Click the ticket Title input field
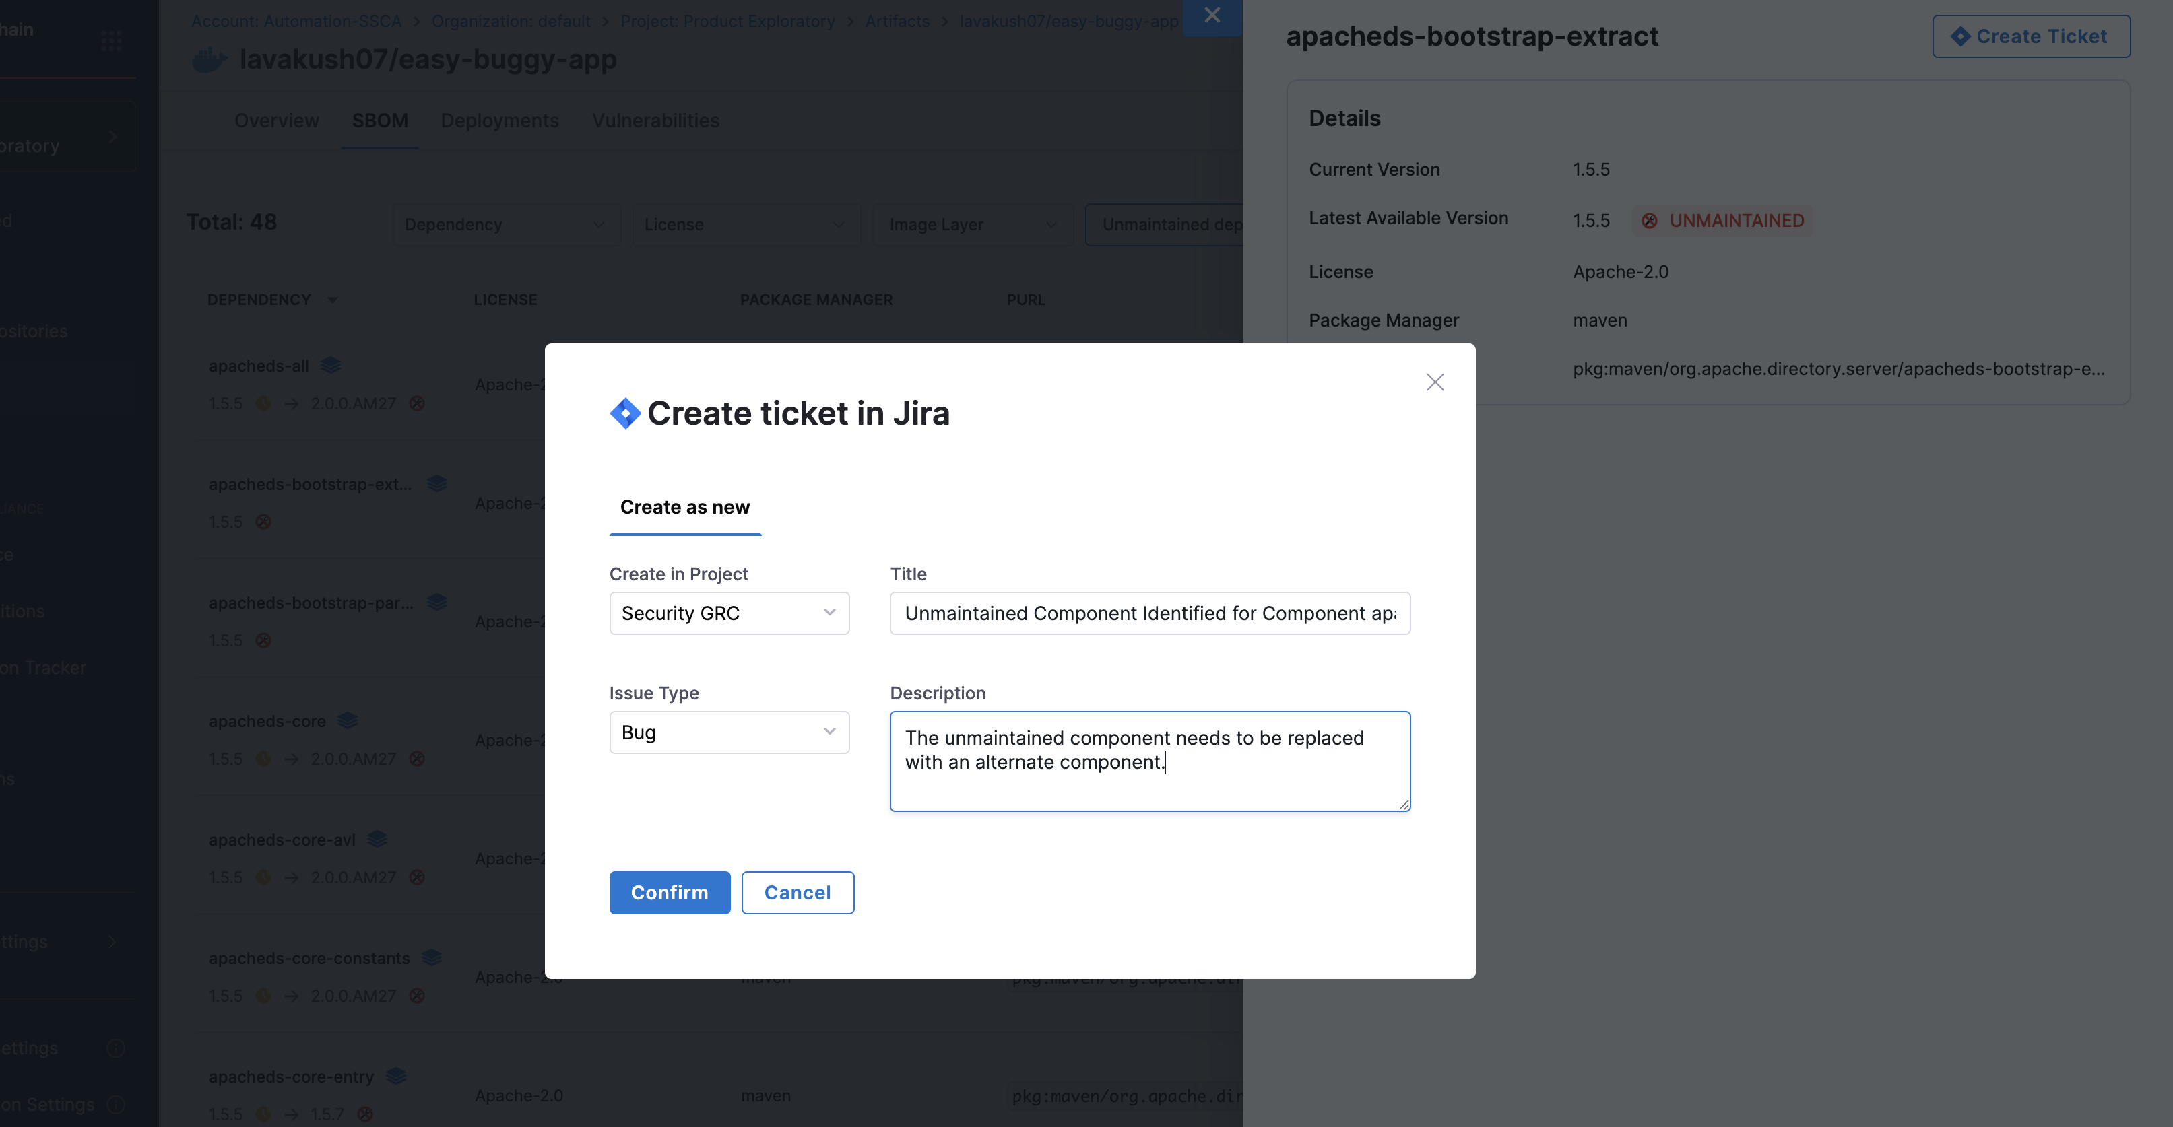This screenshot has height=1127, width=2173. click(x=1149, y=613)
